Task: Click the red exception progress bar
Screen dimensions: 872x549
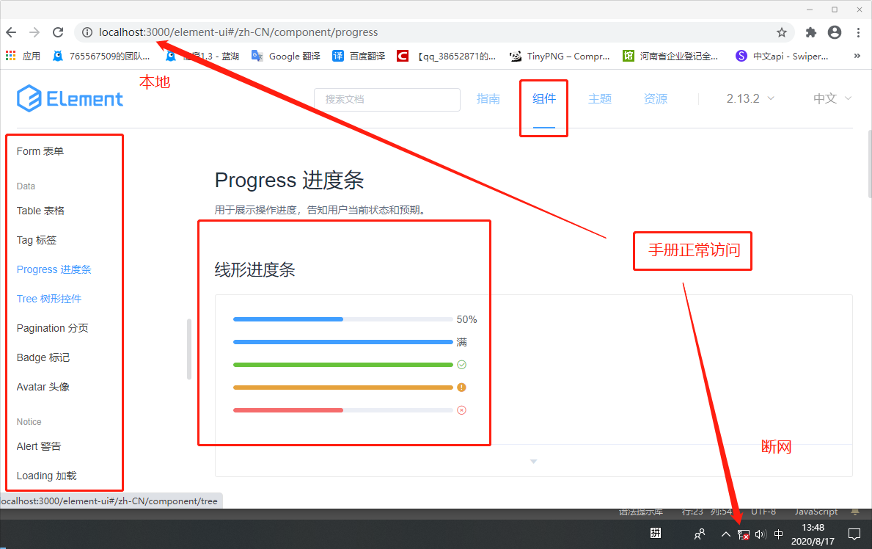Action: pyautogui.click(x=343, y=410)
